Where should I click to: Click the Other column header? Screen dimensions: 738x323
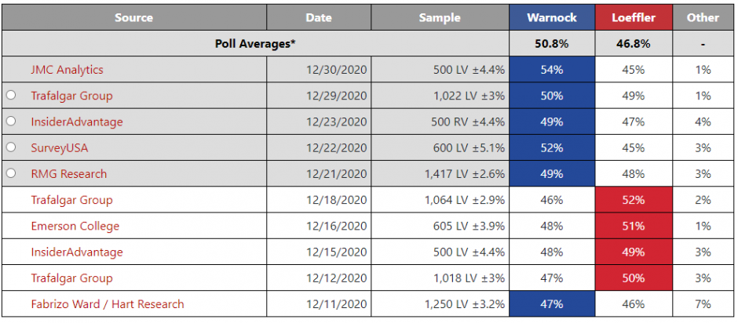(703, 17)
